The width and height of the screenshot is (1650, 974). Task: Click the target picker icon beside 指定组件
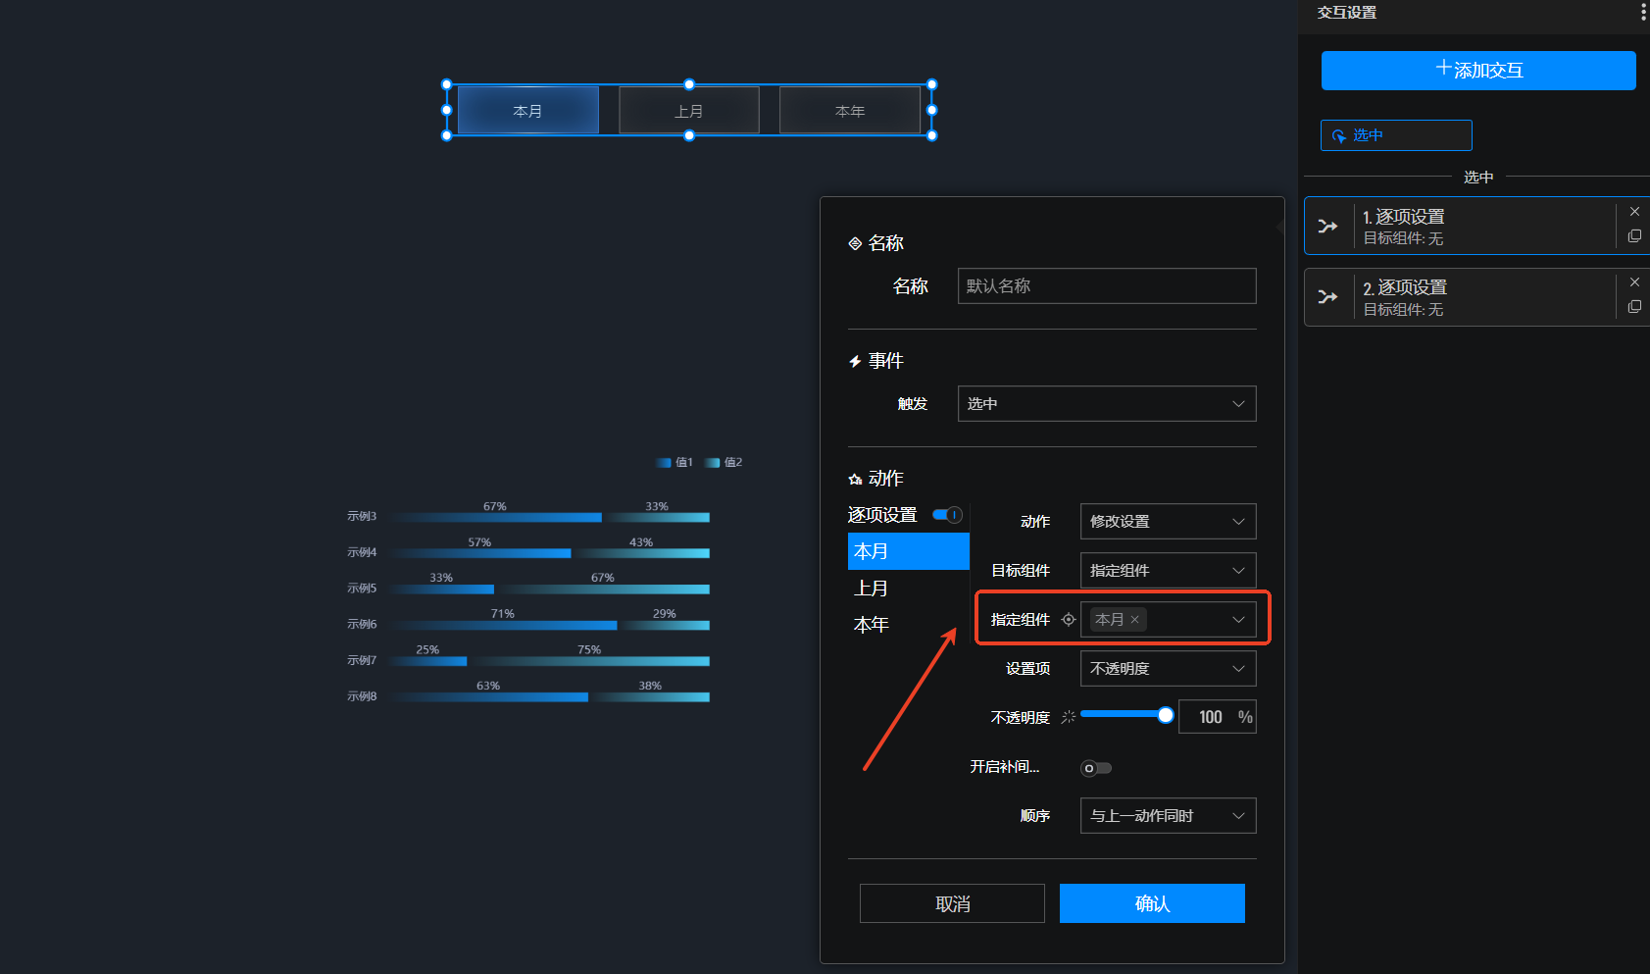(1069, 620)
